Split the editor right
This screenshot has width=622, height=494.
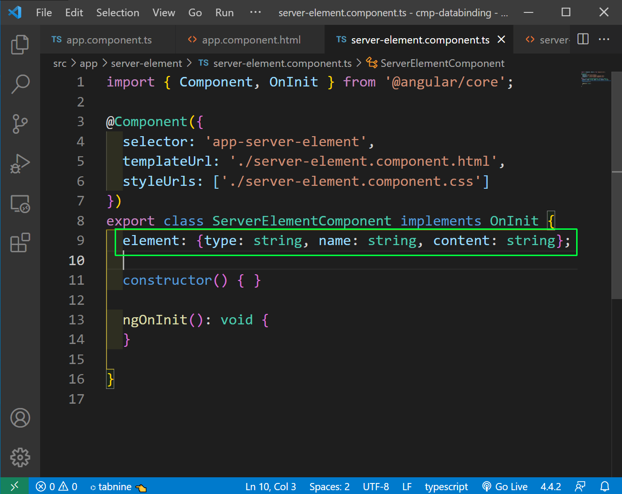[583, 39]
